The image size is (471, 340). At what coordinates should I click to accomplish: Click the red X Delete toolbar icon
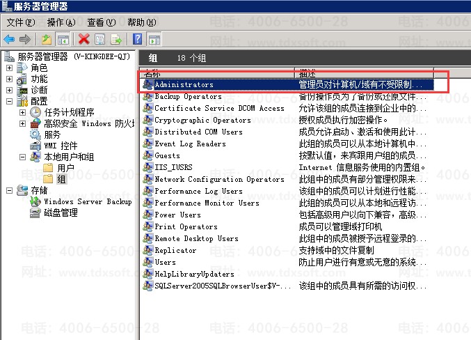coord(83,39)
